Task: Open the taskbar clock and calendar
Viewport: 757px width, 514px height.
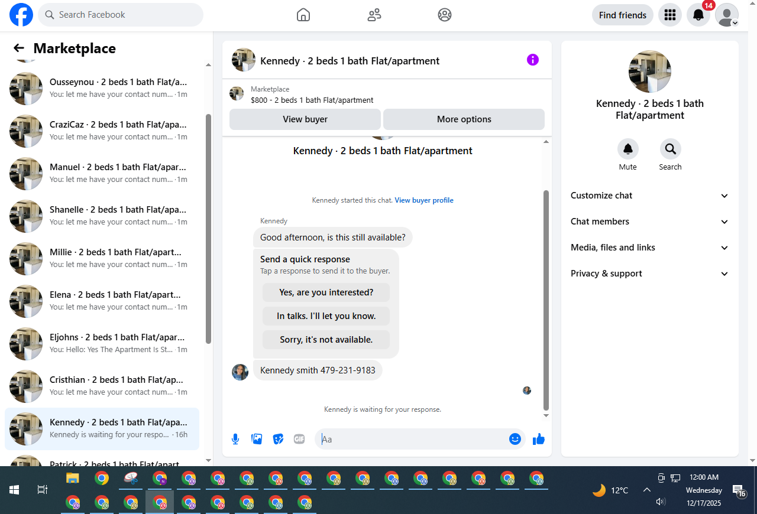Action: click(704, 490)
